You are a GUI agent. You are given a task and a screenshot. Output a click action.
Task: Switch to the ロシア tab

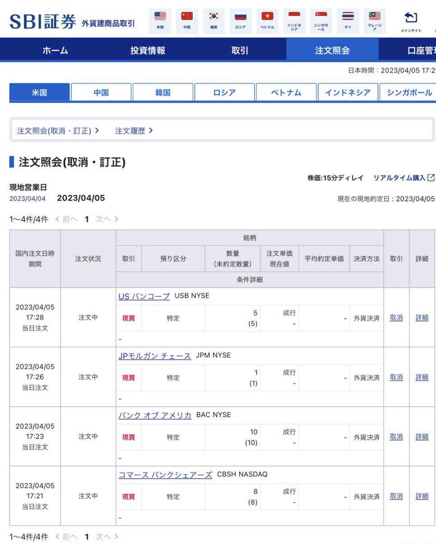point(225,92)
